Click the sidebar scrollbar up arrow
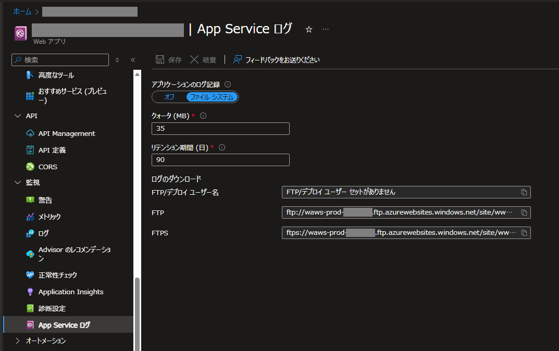Image resolution: width=559 pixels, height=351 pixels. (137, 74)
